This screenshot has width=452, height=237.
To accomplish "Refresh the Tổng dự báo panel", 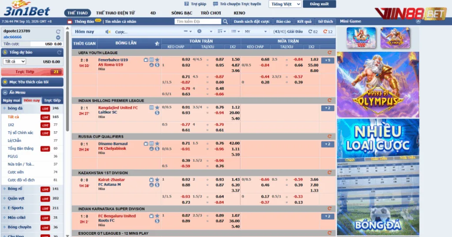I will [59, 52].
